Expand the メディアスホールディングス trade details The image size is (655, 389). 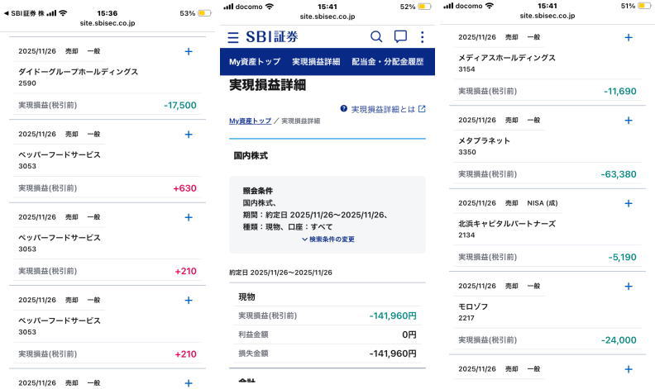(x=628, y=37)
